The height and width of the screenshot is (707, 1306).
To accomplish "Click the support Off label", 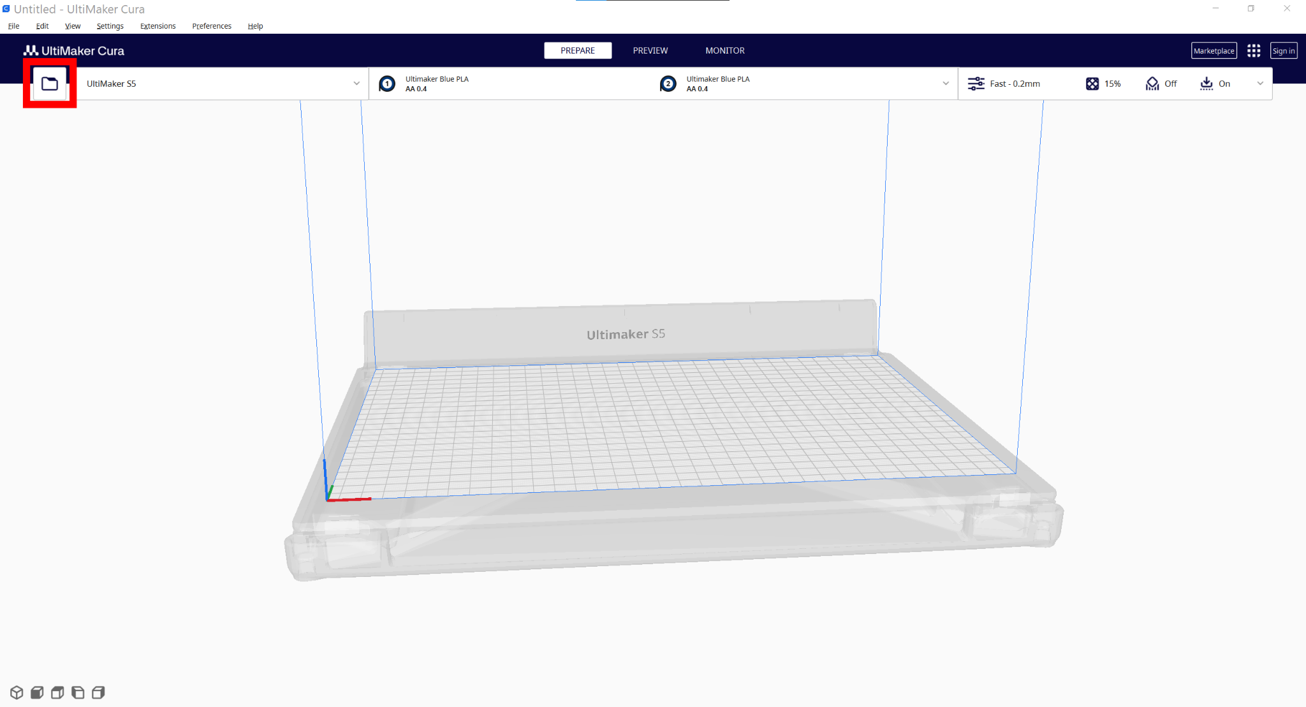I will [x=1170, y=84].
